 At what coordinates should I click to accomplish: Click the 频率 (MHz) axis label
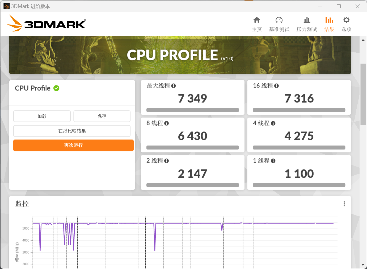click(x=17, y=252)
